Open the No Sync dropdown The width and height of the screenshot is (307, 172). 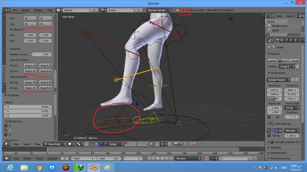(188, 159)
